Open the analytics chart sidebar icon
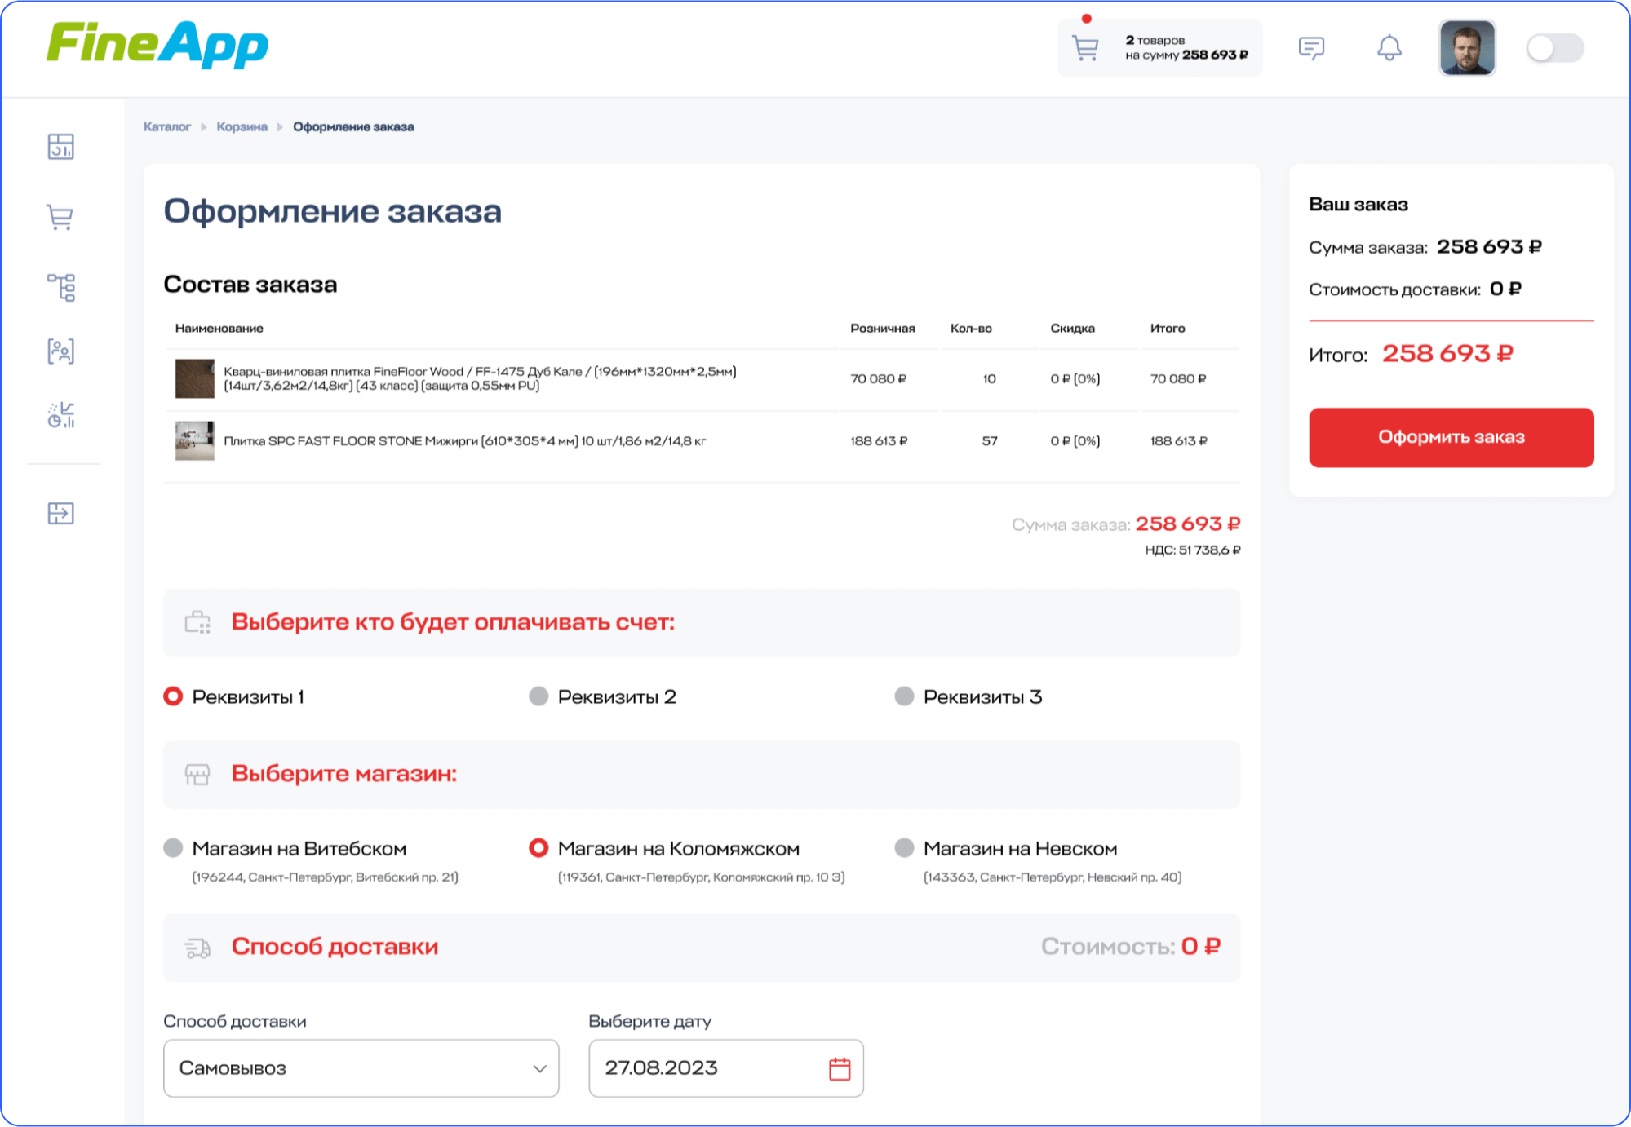Screen dimensions: 1631x1127 (60, 415)
